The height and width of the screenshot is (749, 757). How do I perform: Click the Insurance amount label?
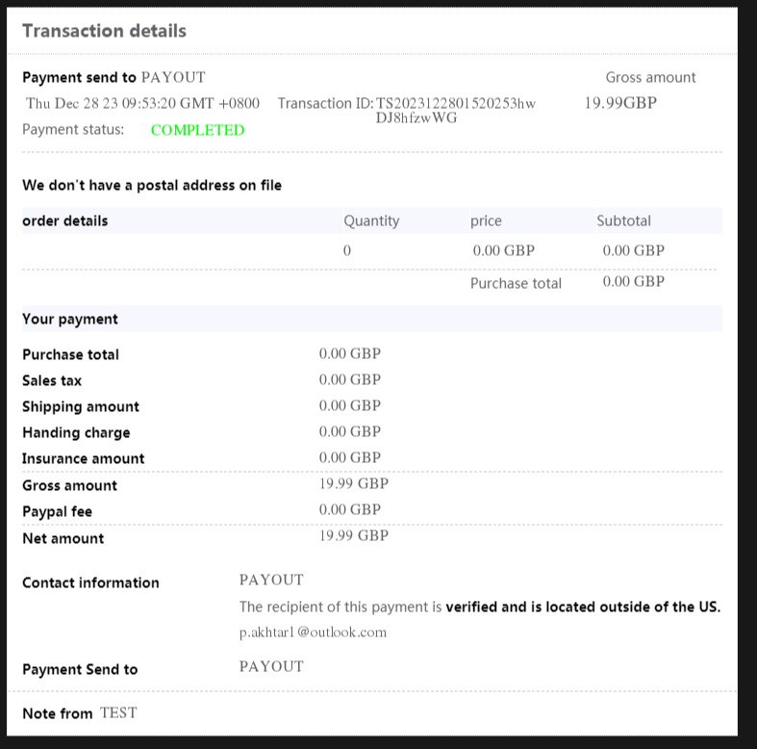(x=83, y=458)
